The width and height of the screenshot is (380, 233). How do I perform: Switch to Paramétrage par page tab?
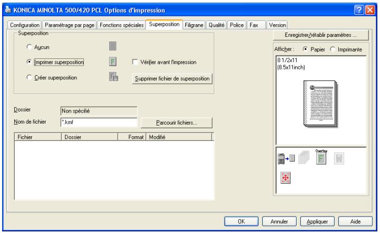[70, 25]
